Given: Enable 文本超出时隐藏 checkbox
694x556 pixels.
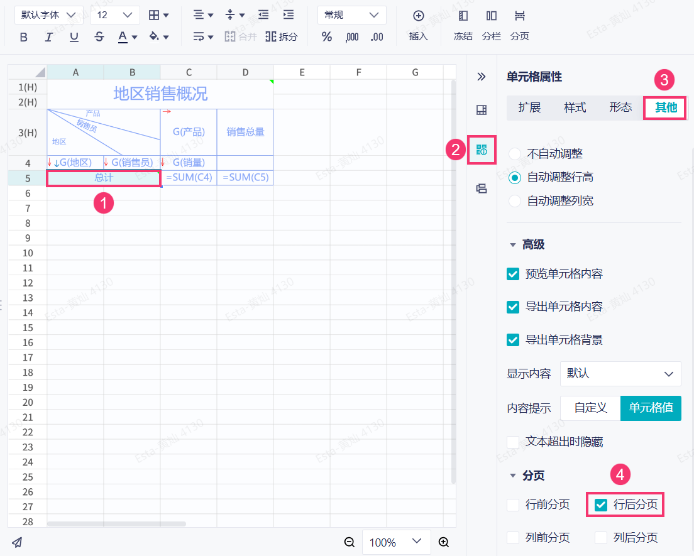Looking at the screenshot, I should coord(513,442).
